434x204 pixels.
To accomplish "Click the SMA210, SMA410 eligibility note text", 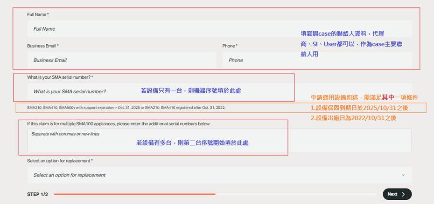I will pyautogui.click(x=126, y=108).
